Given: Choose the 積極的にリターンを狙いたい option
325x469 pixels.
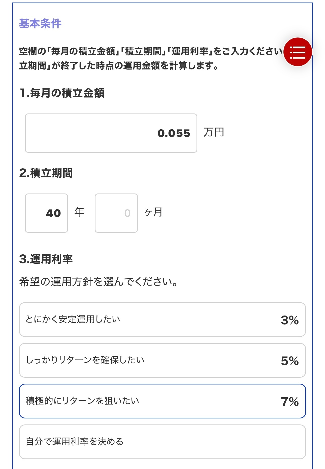Looking at the screenshot, I should pos(162,401).
